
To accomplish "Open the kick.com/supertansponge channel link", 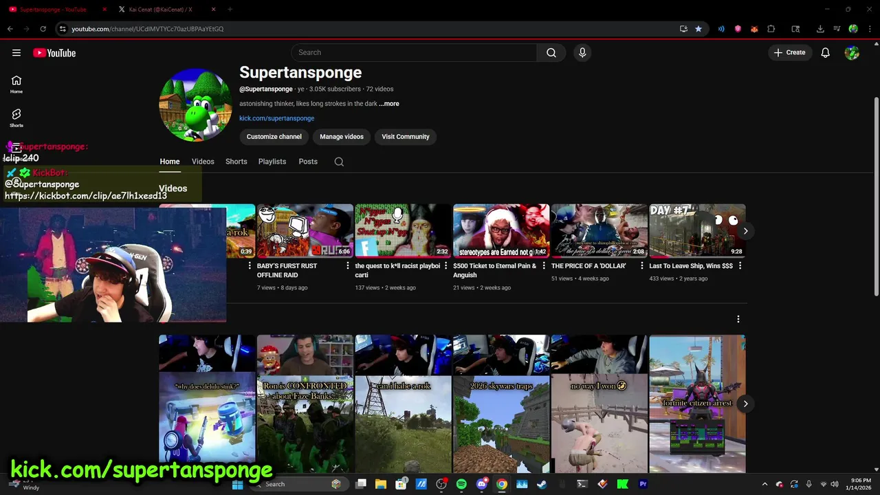I will [x=276, y=118].
